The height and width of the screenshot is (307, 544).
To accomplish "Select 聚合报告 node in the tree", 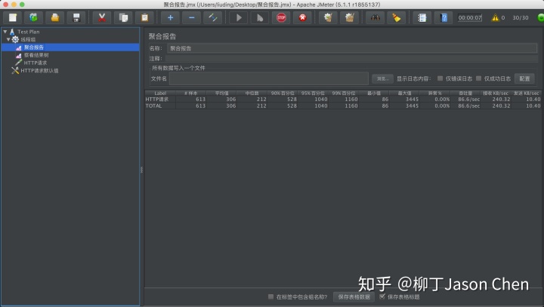I will (34, 48).
